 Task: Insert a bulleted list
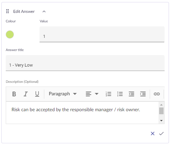coord(120,94)
